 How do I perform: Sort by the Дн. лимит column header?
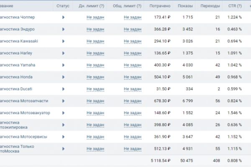pyautogui.click(x=91, y=6)
